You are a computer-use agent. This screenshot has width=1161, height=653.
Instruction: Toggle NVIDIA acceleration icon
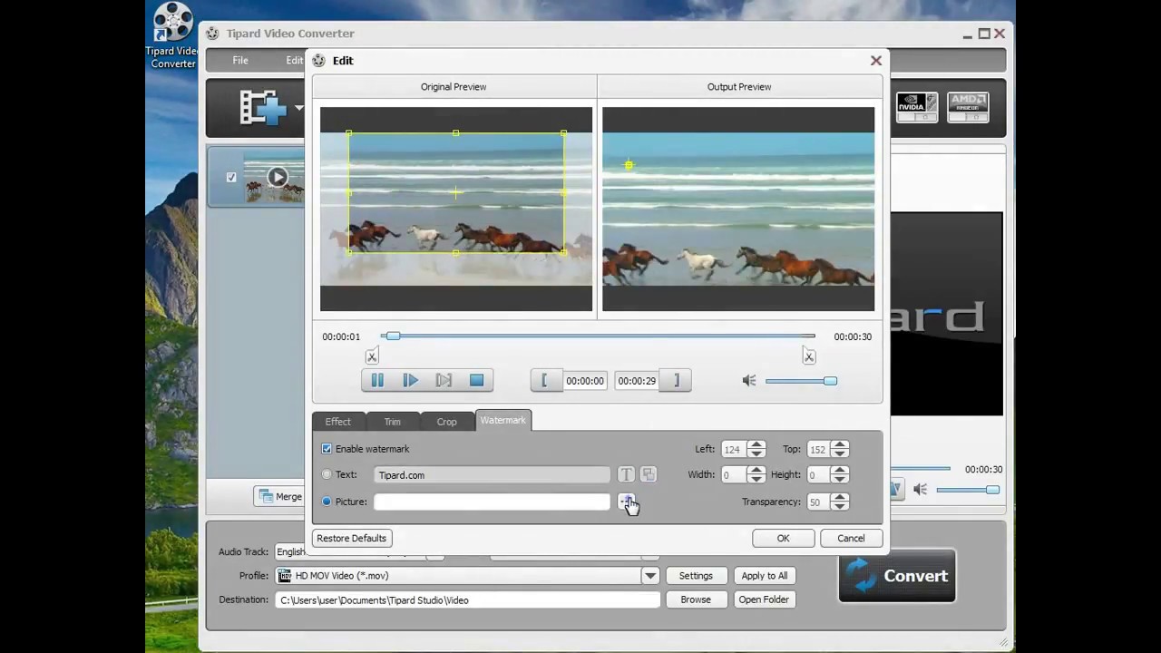916,107
